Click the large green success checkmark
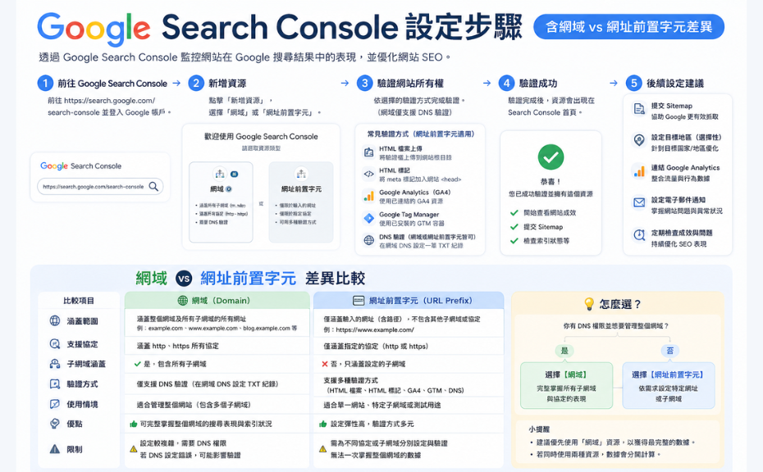 tap(551, 157)
